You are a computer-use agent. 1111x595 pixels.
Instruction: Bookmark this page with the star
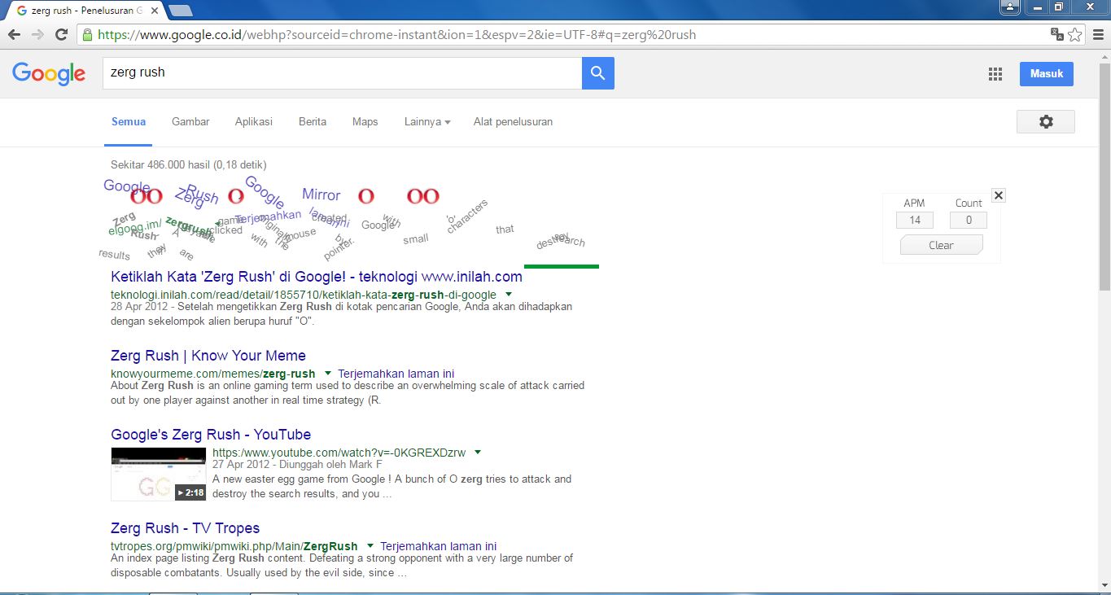1075,34
